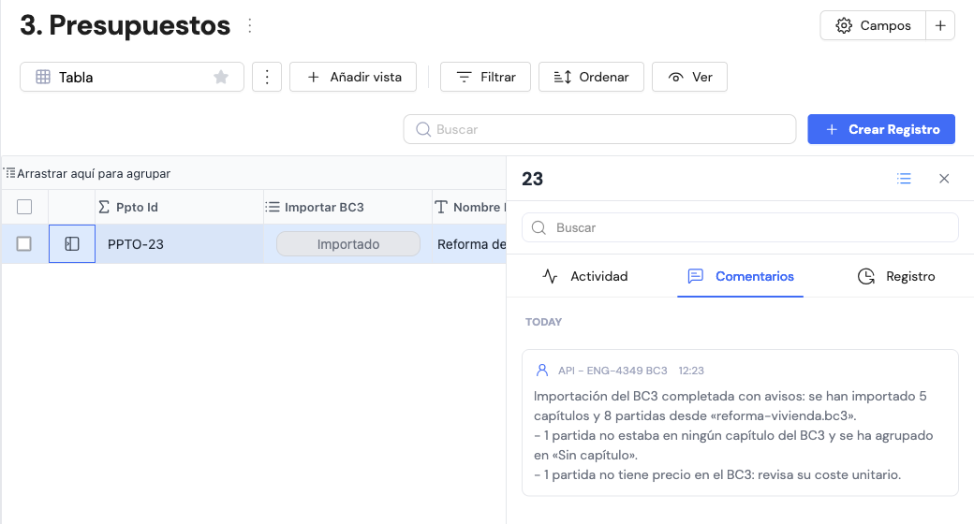Open the view options three-dot menu
Image resolution: width=974 pixels, height=524 pixels.
coord(267,77)
